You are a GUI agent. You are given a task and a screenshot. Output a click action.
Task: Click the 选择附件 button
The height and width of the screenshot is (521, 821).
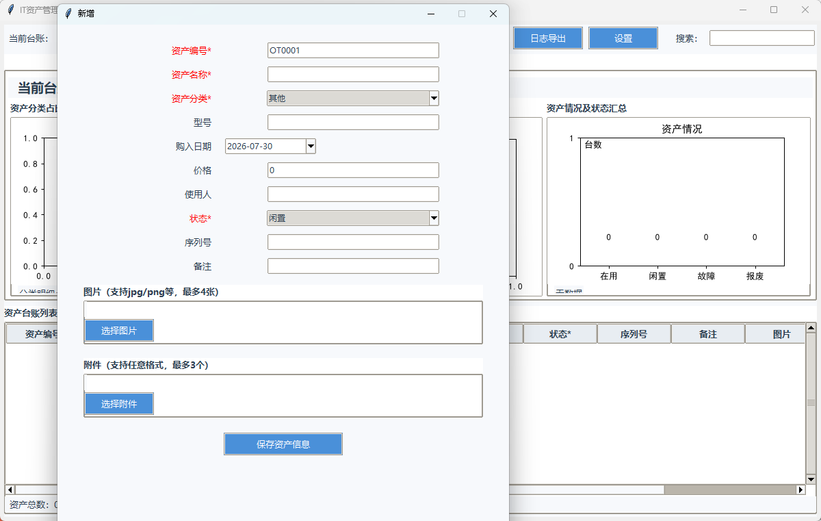coord(119,404)
